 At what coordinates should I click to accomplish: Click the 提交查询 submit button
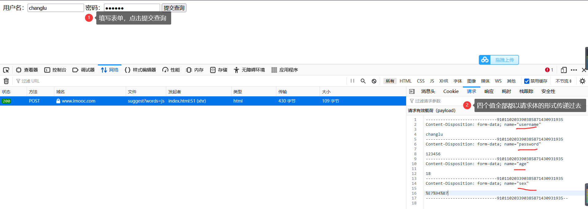pos(174,8)
